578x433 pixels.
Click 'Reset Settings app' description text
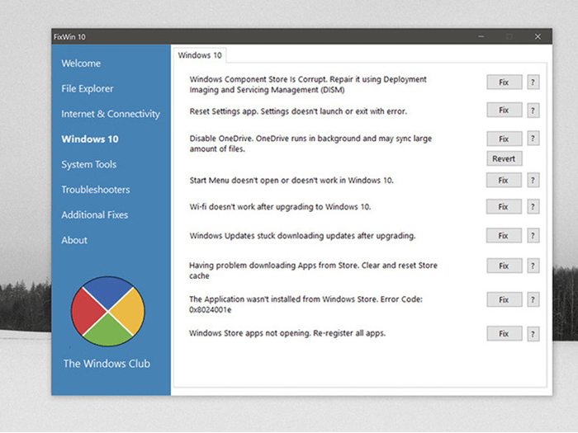pos(298,111)
